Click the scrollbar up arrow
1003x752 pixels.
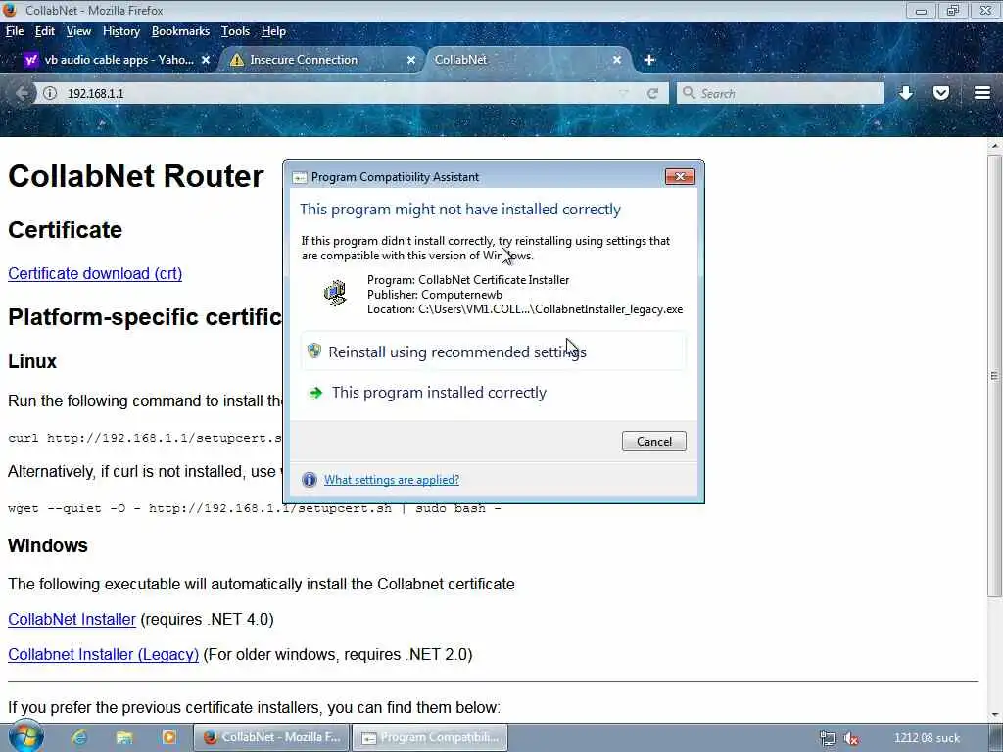point(994,145)
